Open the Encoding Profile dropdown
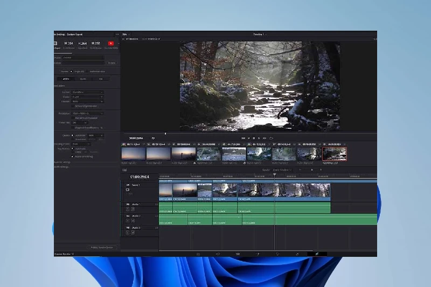The height and width of the screenshot is (287, 431). (x=81, y=144)
